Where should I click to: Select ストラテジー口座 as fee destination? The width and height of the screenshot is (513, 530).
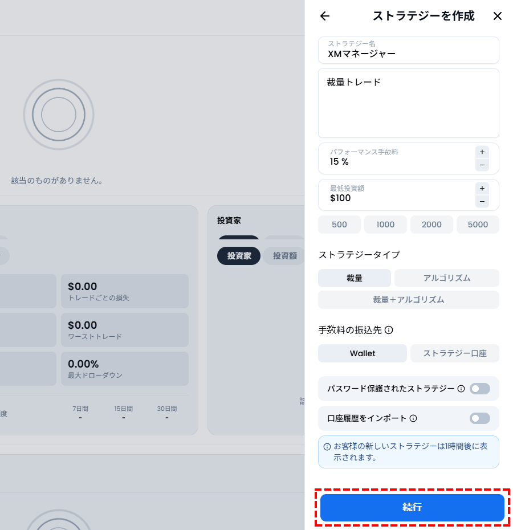pyautogui.click(x=454, y=353)
